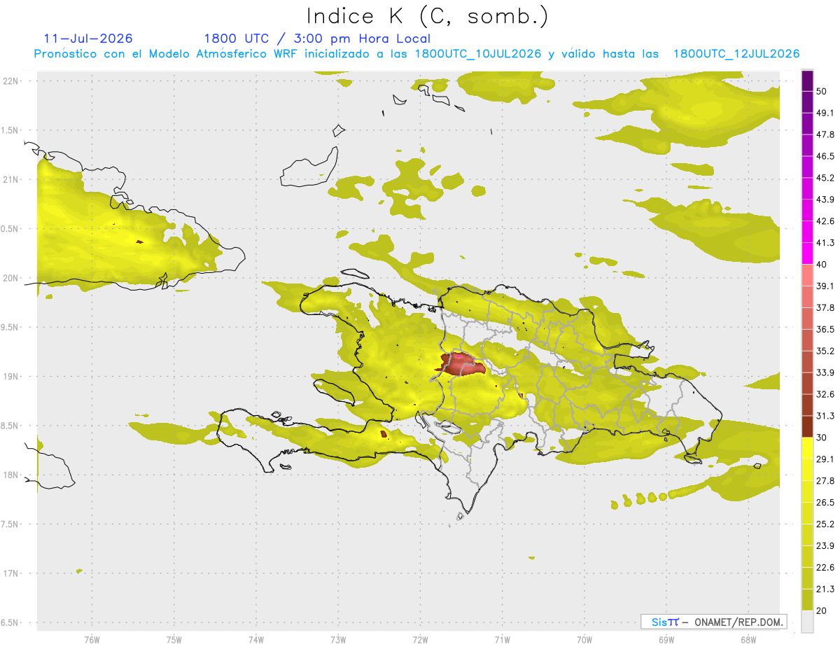The image size is (840, 649).
Task: Click the olive swatch between 20 and 21.3
Action: click(x=807, y=599)
